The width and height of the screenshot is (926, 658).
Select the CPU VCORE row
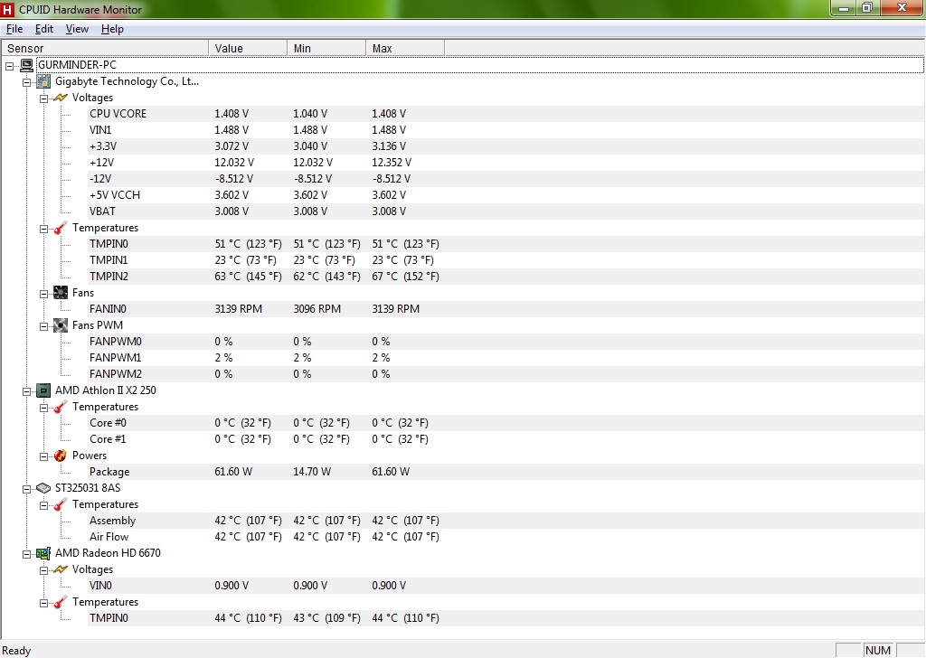[506, 114]
